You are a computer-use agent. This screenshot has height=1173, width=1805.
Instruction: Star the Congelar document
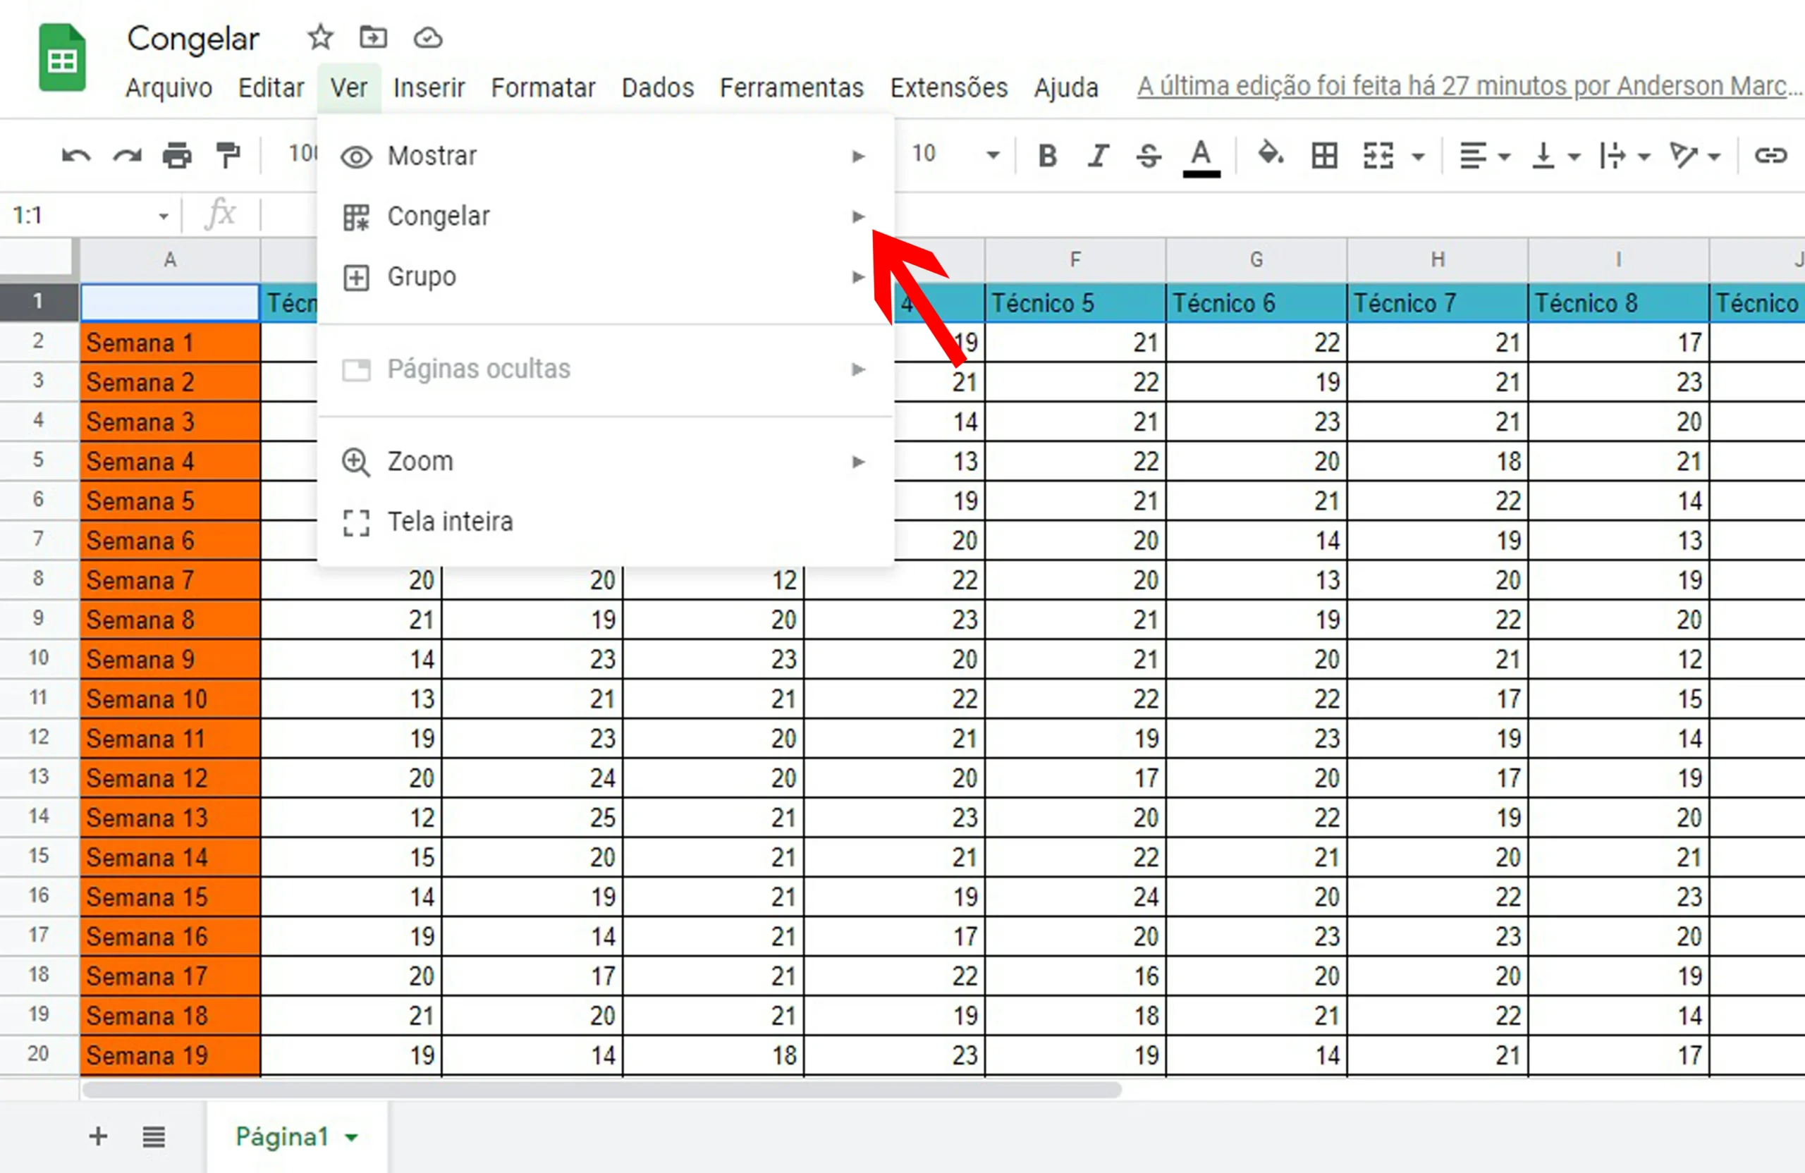pyautogui.click(x=320, y=37)
